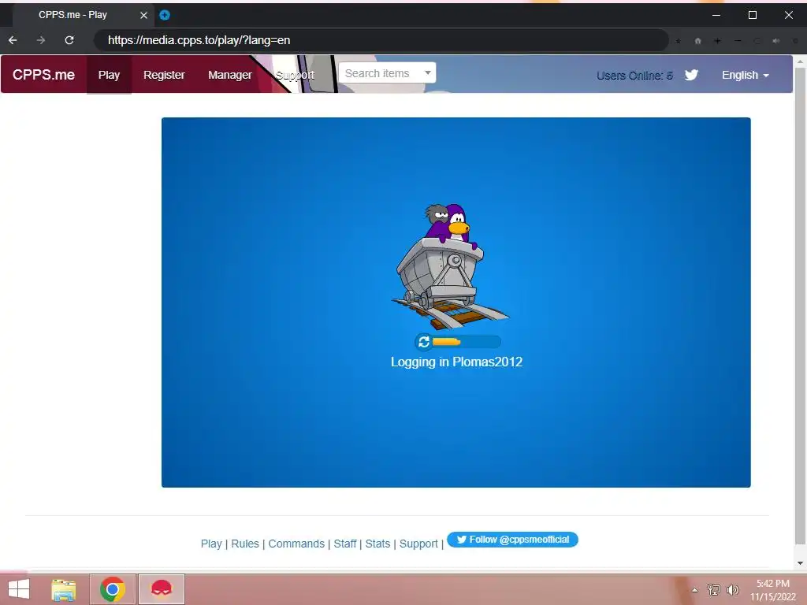This screenshot has width=807, height=605.
Task: Click the yellow login progress bar
Action: tap(447, 342)
